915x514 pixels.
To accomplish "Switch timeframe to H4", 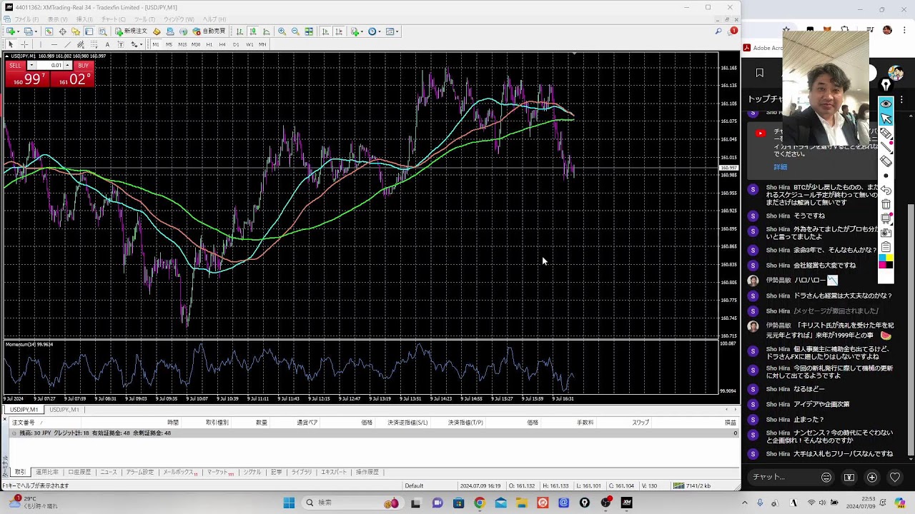I will pos(222,44).
